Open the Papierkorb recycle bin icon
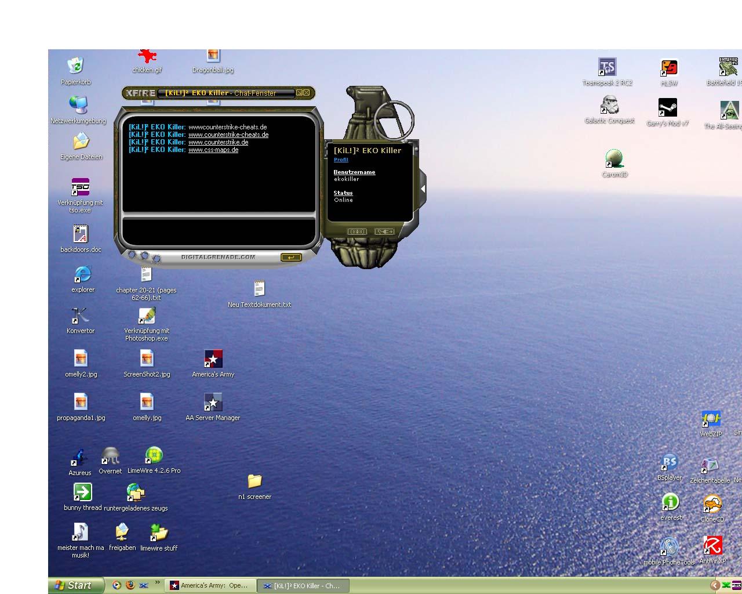 pos(76,71)
